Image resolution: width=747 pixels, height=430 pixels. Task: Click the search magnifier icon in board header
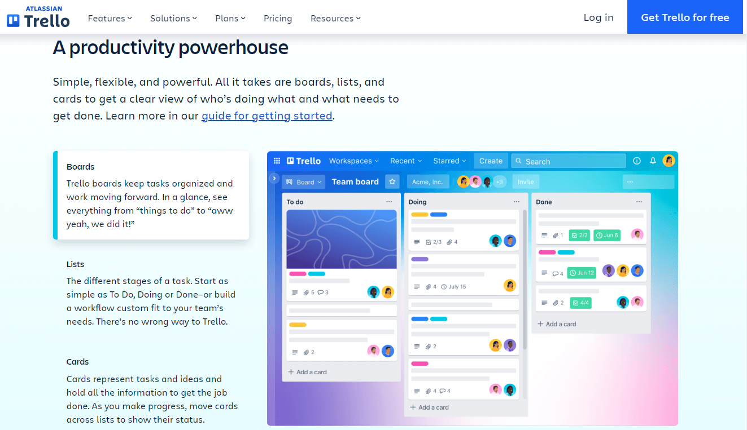(519, 161)
